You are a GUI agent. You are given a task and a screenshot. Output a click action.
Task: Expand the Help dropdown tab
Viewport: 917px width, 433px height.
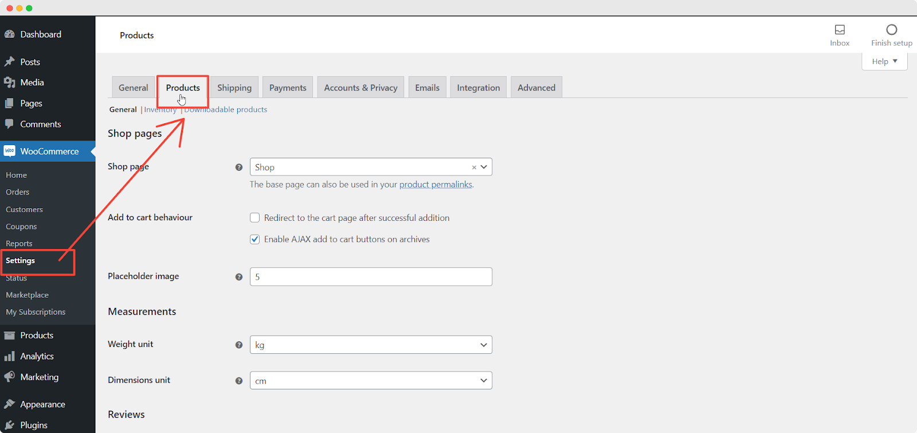click(884, 61)
